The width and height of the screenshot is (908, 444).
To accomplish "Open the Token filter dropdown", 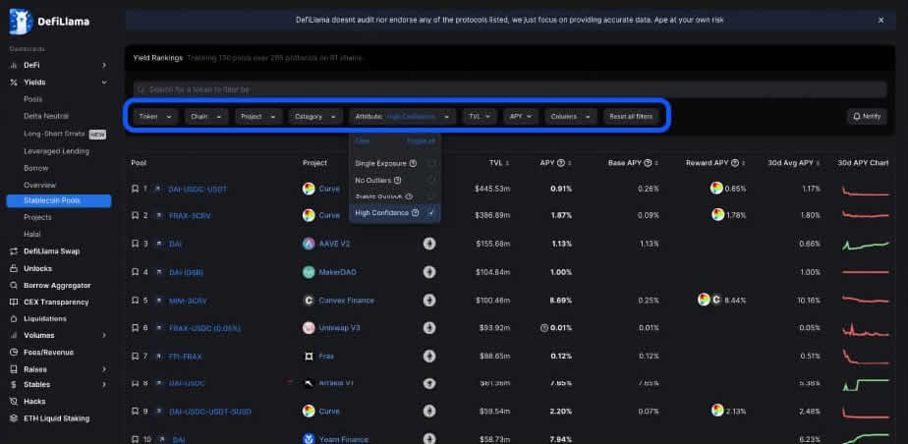I will [156, 116].
